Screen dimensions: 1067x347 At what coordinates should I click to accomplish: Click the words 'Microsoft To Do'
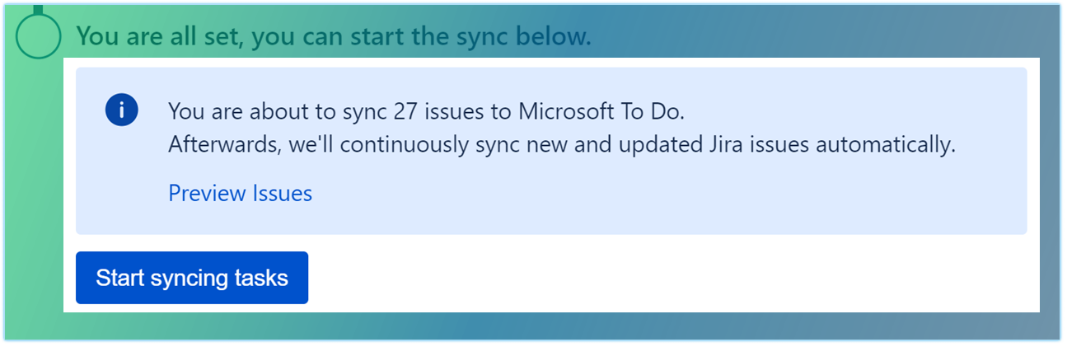click(x=600, y=111)
